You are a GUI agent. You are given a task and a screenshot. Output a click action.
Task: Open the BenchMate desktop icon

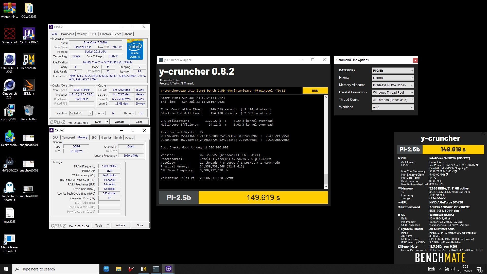(29, 62)
